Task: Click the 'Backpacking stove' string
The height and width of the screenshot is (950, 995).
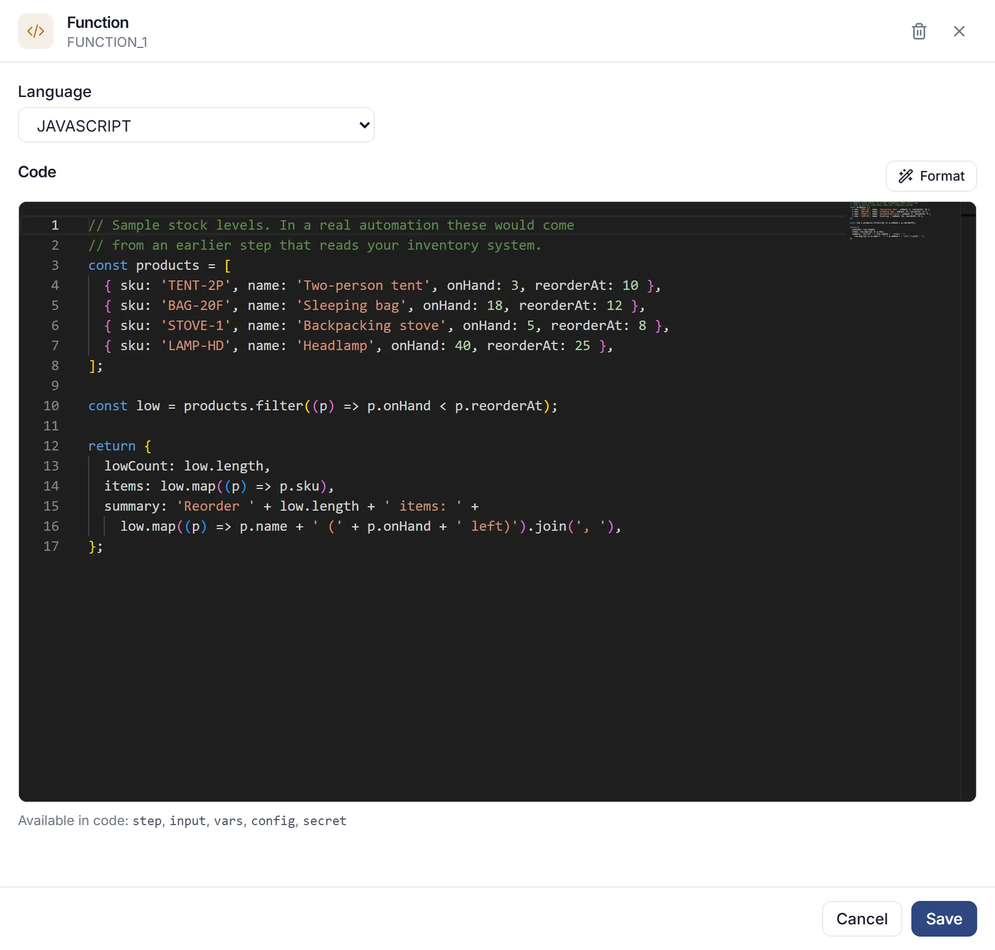Action: pos(371,326)
